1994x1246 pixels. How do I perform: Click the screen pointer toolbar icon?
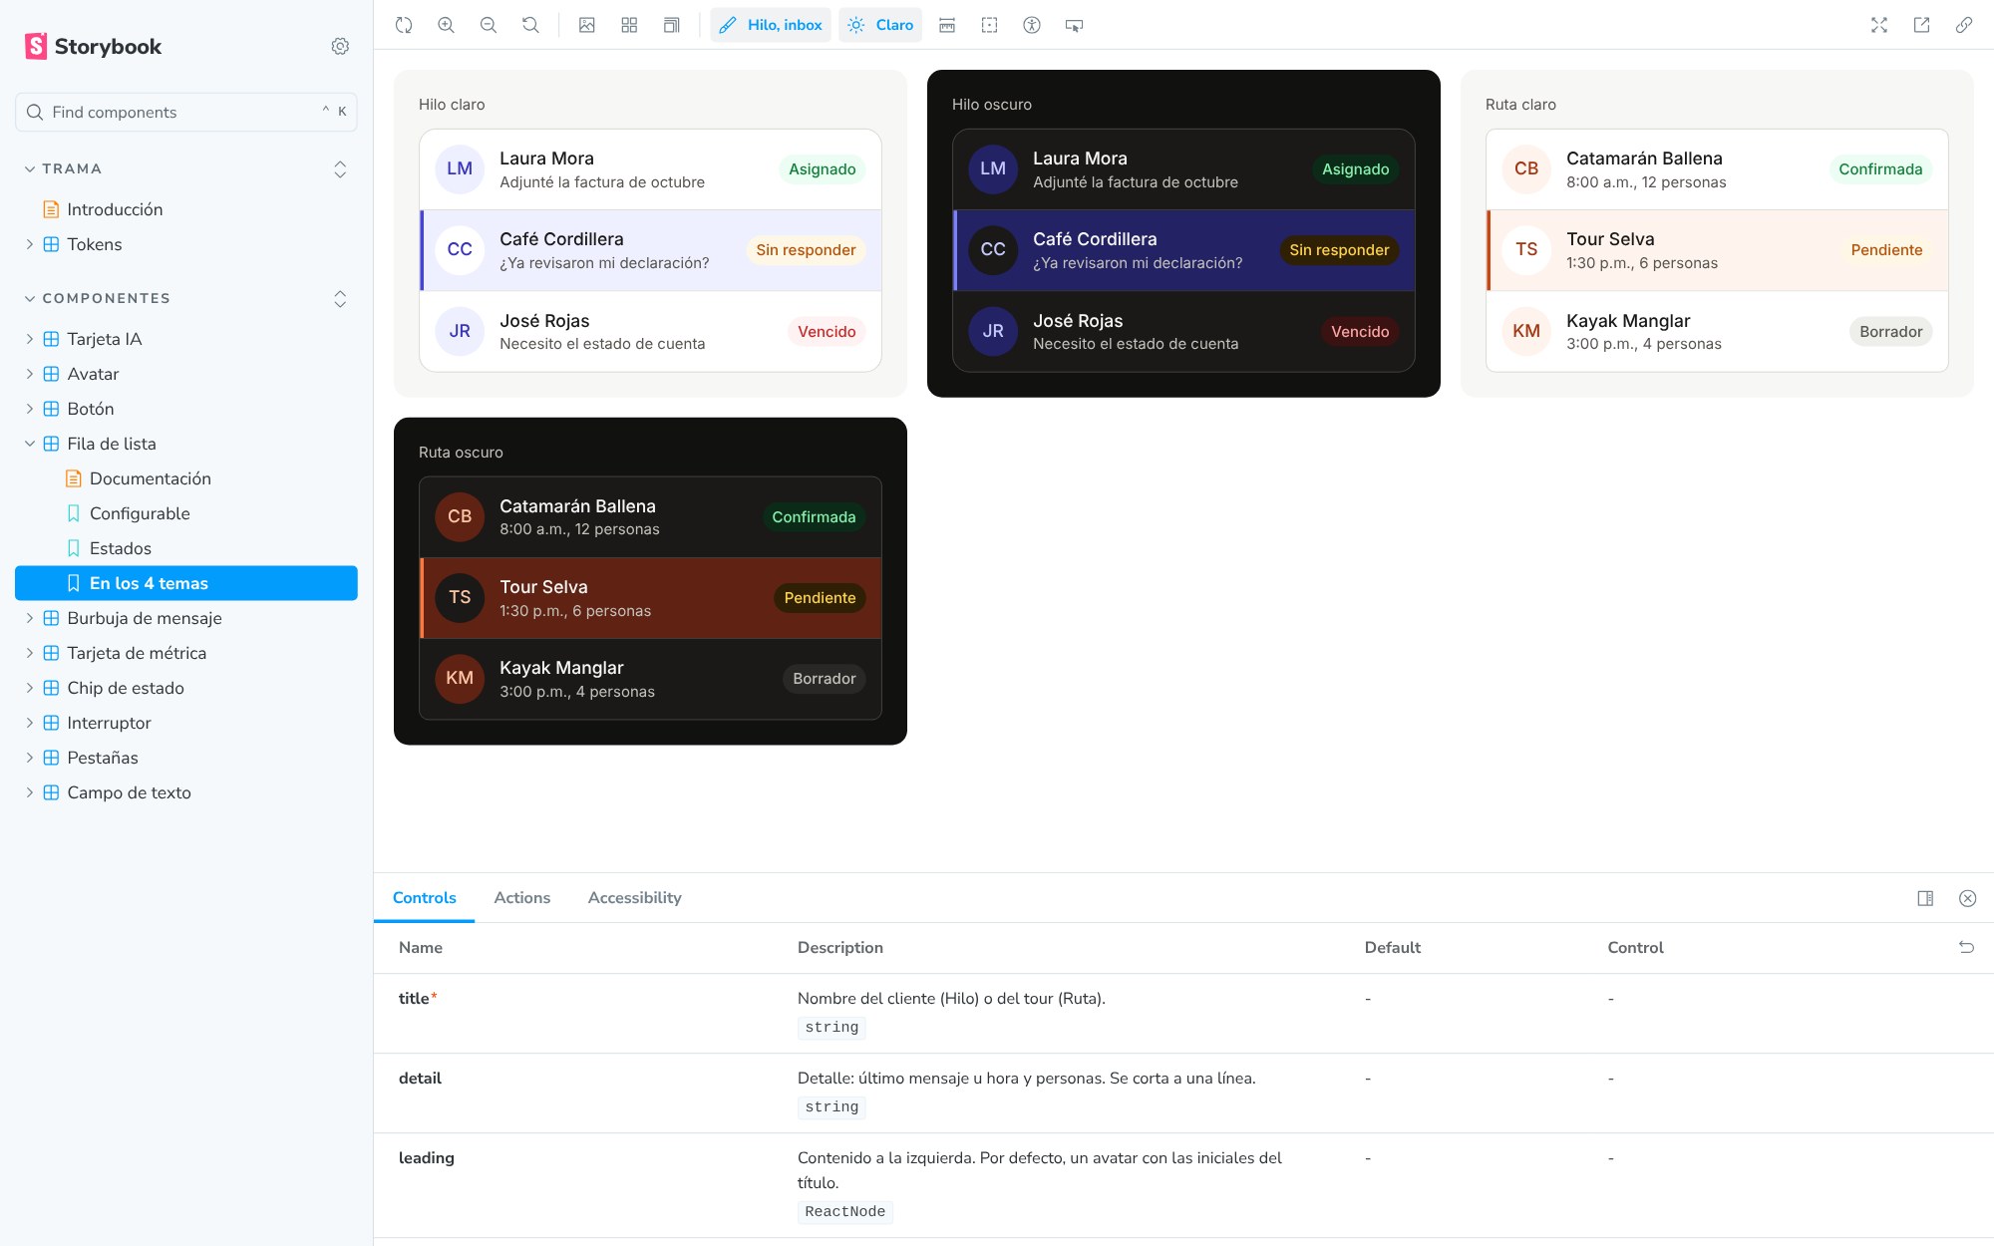[x=1074, y=25]
